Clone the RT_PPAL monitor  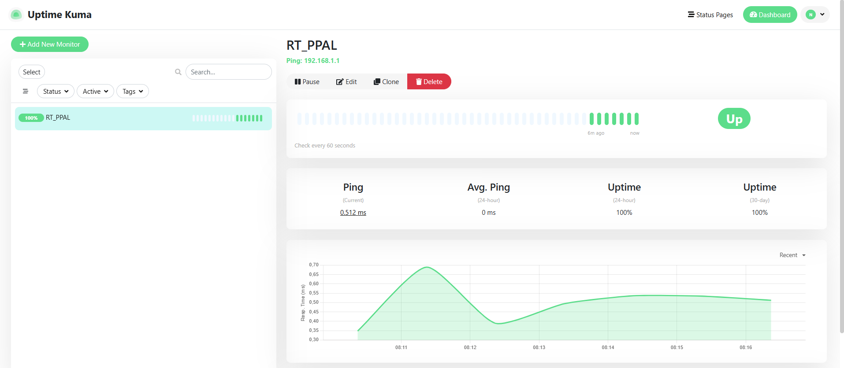[x=386, y=82]
